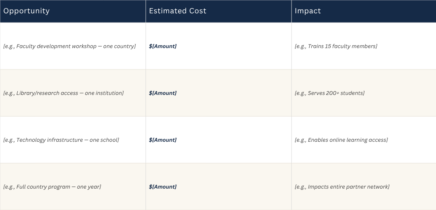
Task: Click the Estimated Cost column header
Action: click(x=218, y=11)
